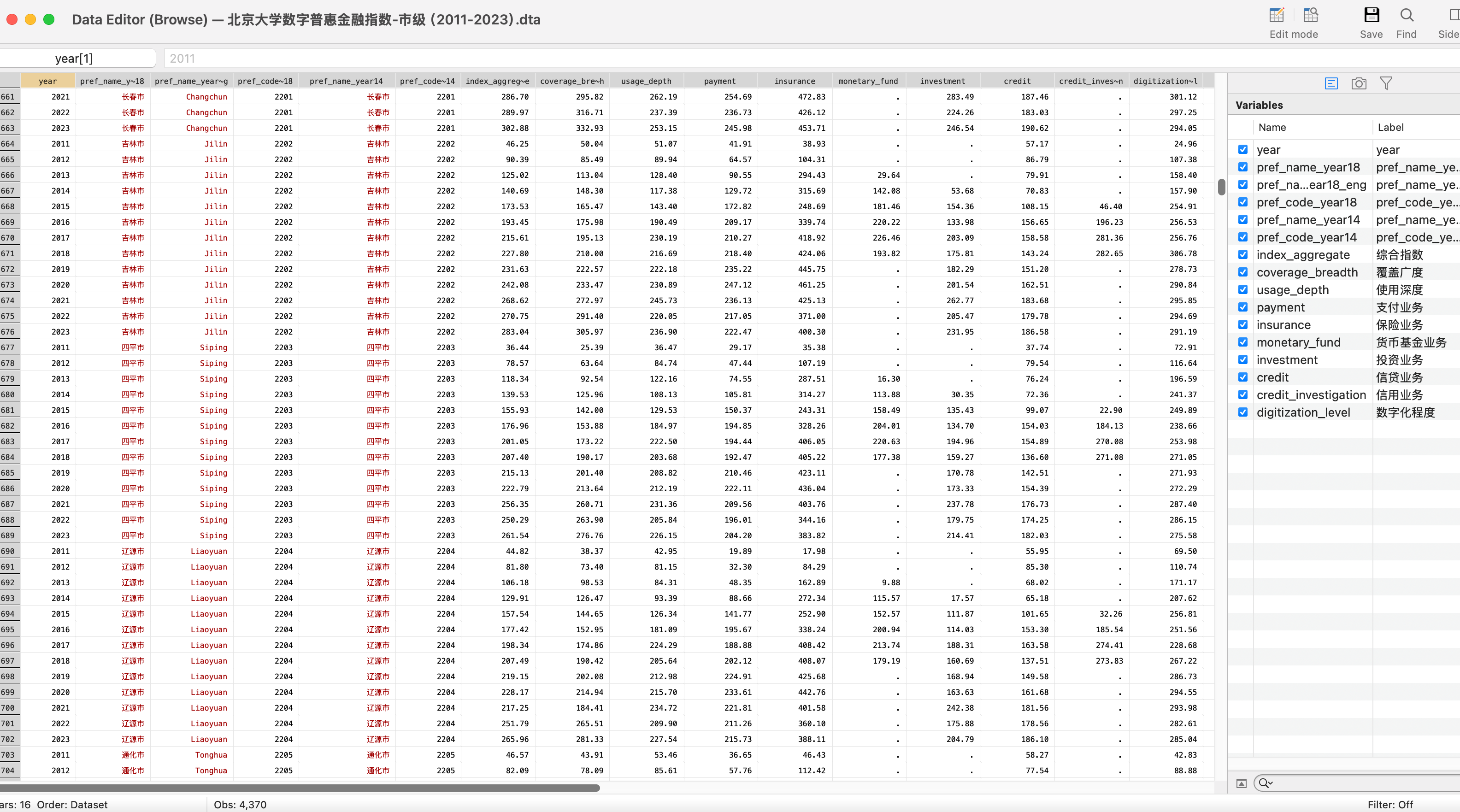This screenshot has height=812, width=1460.
Task: Toggle the digitization_level variable checkbox
Action: [x=1243, y=412]
